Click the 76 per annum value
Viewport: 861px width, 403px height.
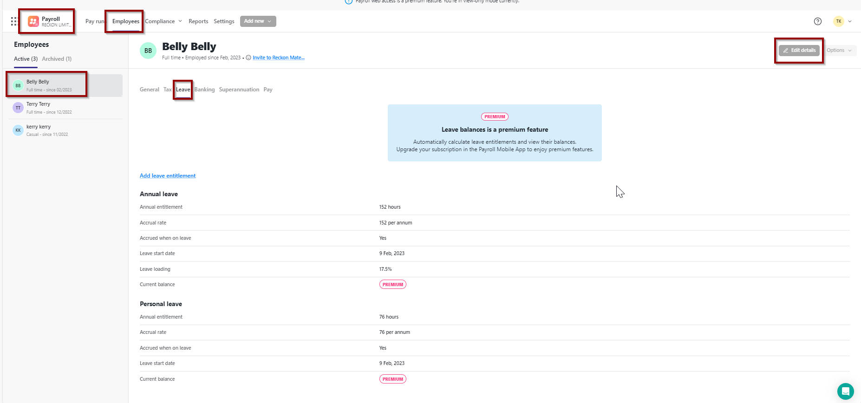[394, 333]
